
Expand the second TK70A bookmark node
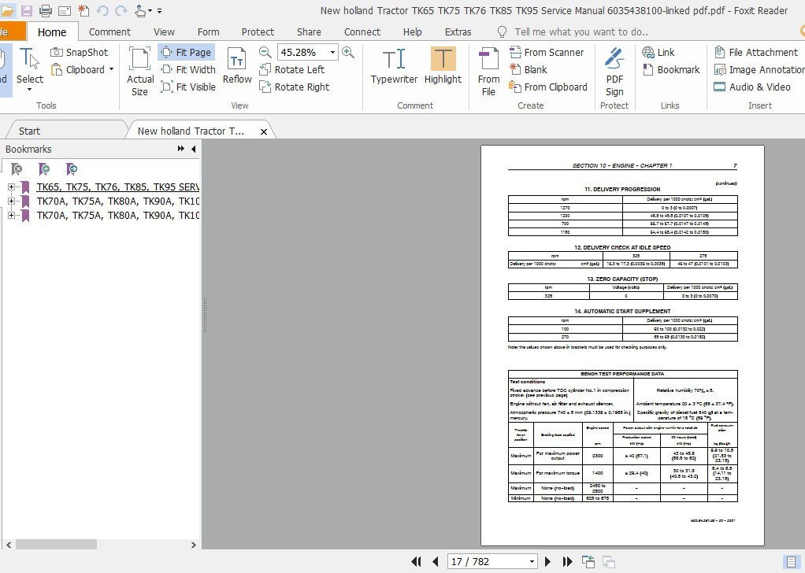pos(11,201)
